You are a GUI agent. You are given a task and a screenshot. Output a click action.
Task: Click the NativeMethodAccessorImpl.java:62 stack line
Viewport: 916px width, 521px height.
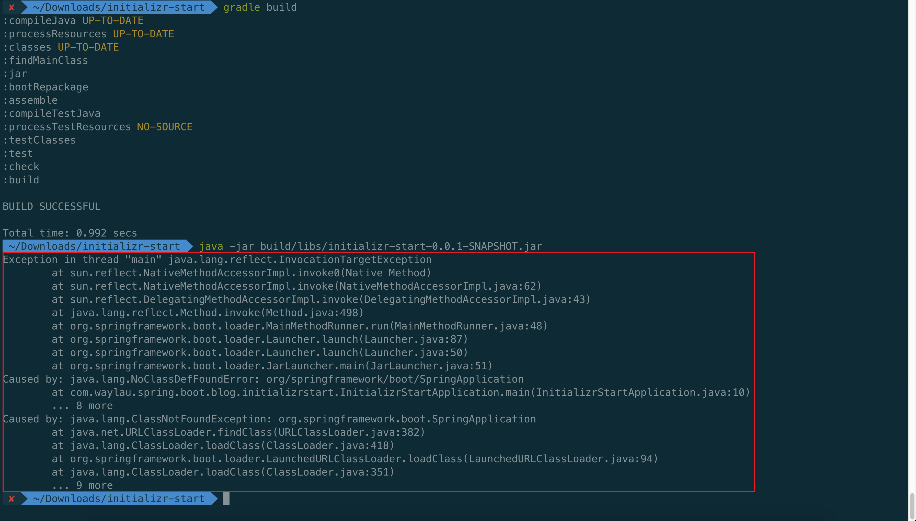pos(296,286)
